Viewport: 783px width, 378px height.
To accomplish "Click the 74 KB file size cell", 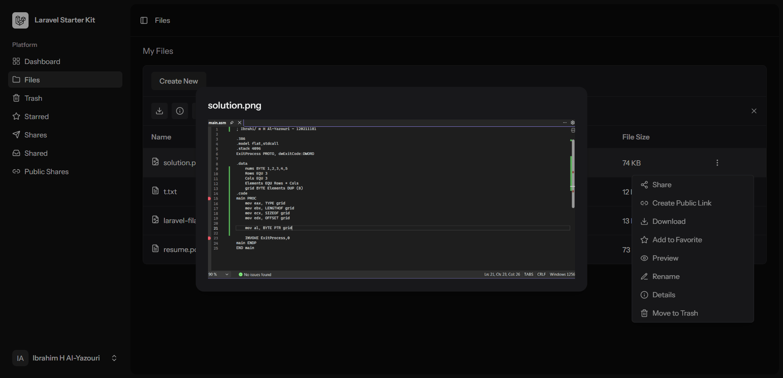I will (x=631, y=163).
